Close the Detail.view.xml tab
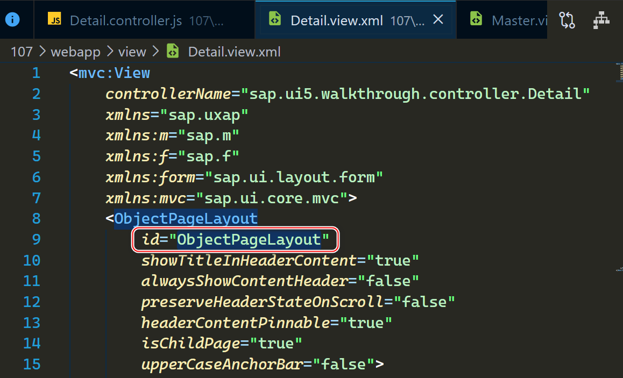 pyautogui.click(x=438, y=19)
